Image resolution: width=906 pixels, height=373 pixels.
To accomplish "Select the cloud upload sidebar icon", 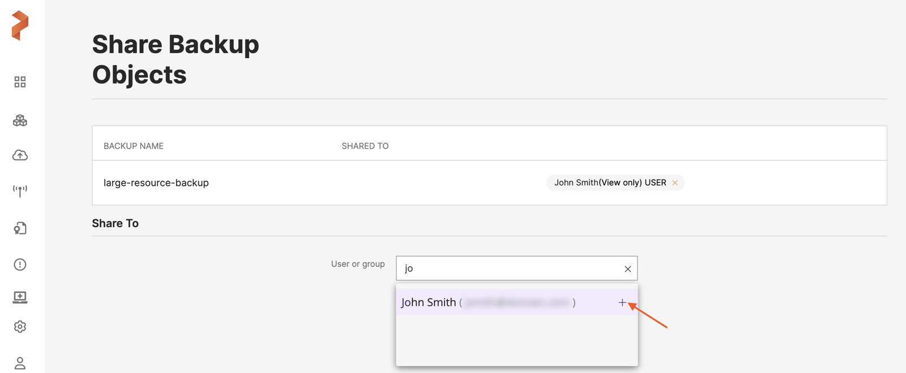I will tap(20, 155).
